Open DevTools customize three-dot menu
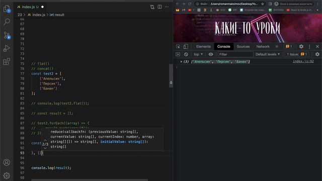The width and height of the screenshot is (322, 181). [x=309, y=47]
